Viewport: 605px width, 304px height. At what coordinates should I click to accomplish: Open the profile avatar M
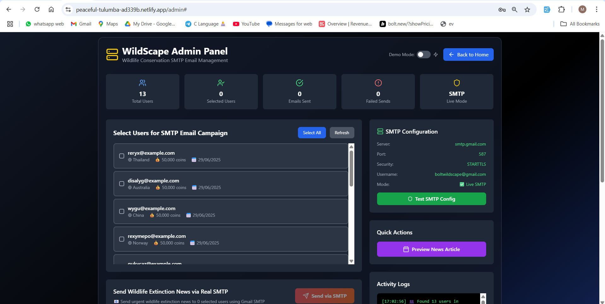(x=582, y=9)
